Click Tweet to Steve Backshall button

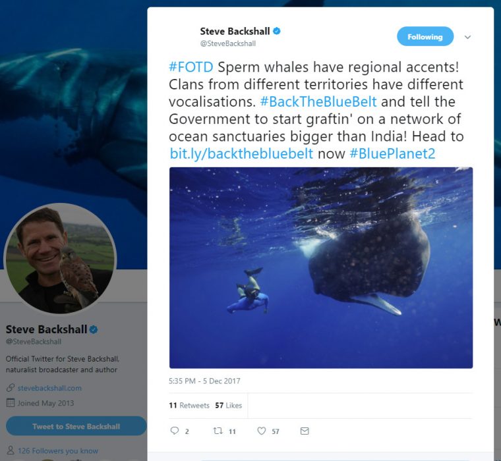(x=76, y=426)
